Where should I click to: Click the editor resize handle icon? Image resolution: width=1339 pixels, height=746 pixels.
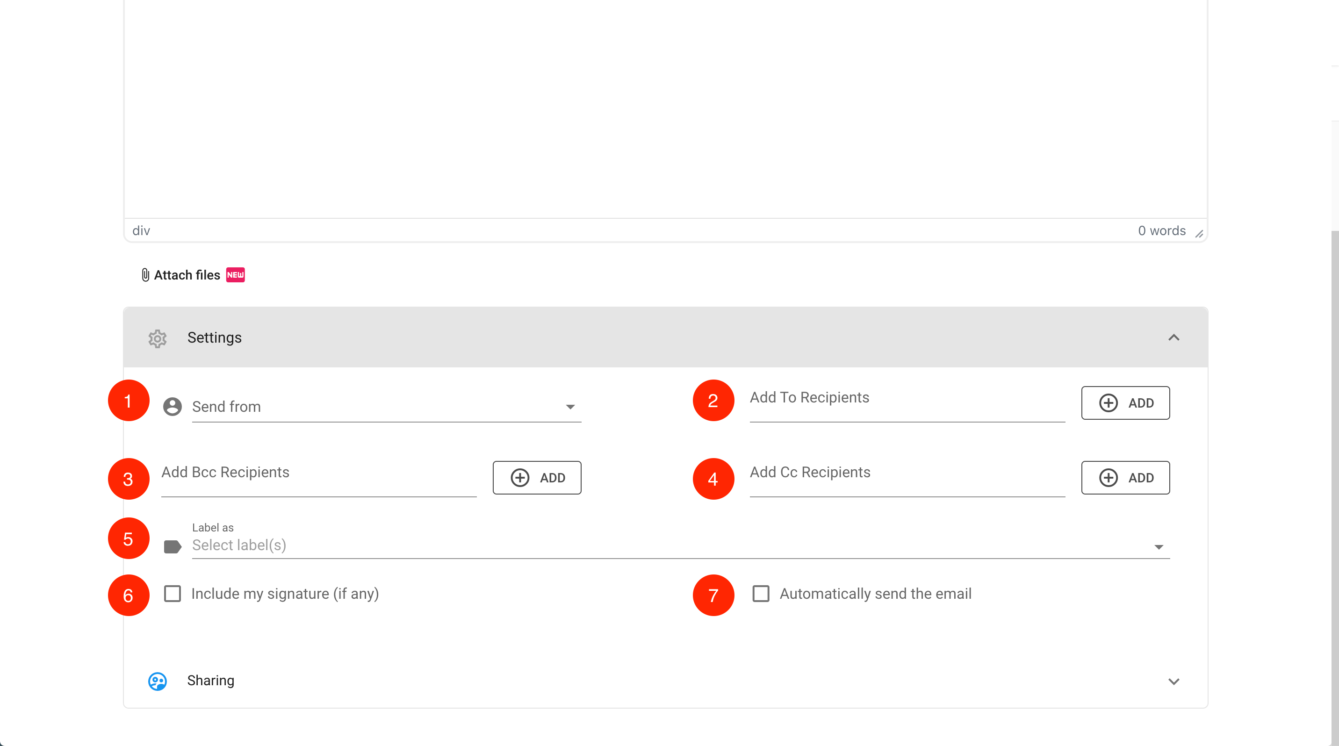click(x=1199, y=234)
